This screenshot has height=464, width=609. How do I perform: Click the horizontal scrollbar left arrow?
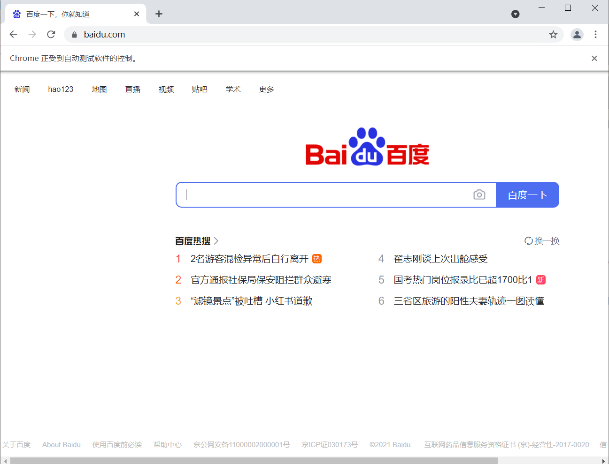[5, 461]
